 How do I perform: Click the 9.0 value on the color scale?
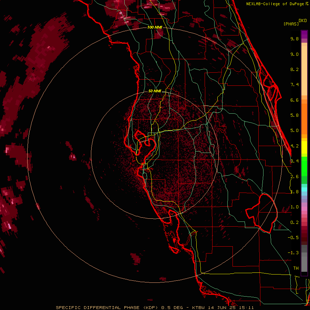pyautogui.click(x=294, y=54)
